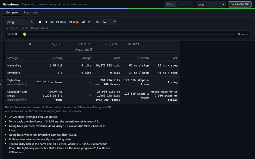Select the Naive diary row label
This screenshot has height=159, width=255.
14,65
